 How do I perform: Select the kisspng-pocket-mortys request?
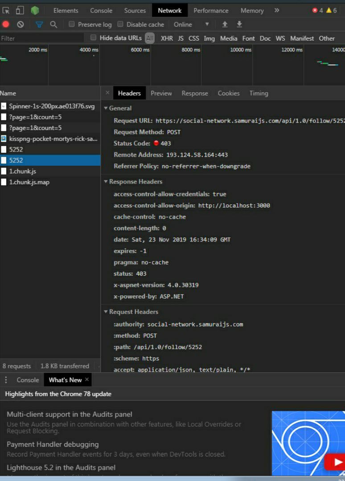click(50, 139)
